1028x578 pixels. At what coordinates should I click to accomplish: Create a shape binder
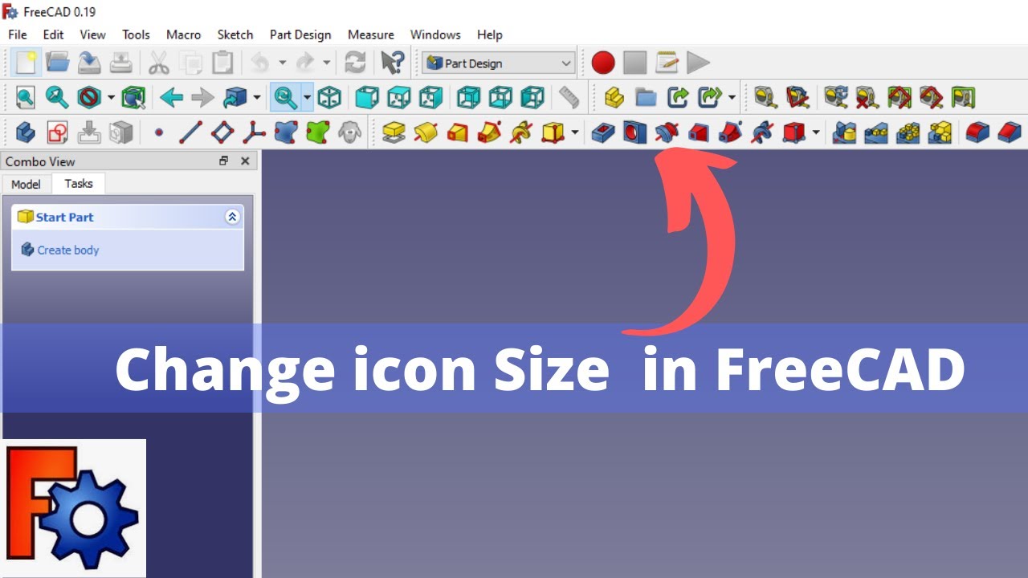tap(287, 132)
